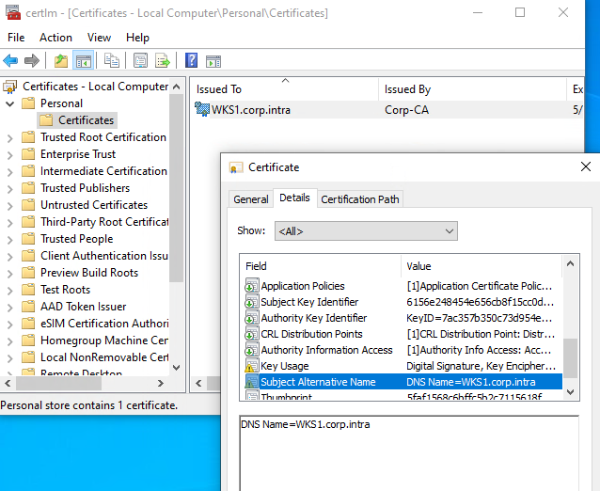The height and width of the screenshot is (491, 600).
Task: Click the Up One Level folder icon
Action: [61, 61]
